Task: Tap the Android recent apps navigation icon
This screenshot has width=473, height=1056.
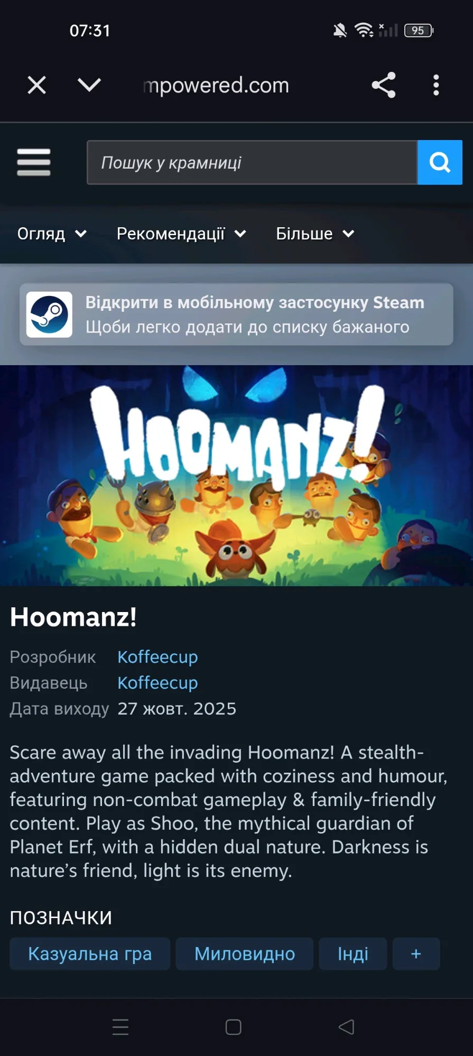Action: 120,1027
